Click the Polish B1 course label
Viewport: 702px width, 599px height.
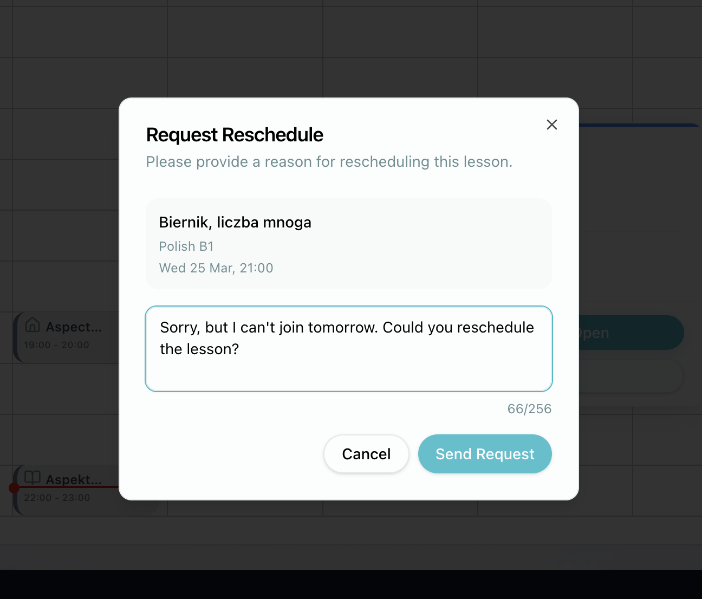point(186,246)
